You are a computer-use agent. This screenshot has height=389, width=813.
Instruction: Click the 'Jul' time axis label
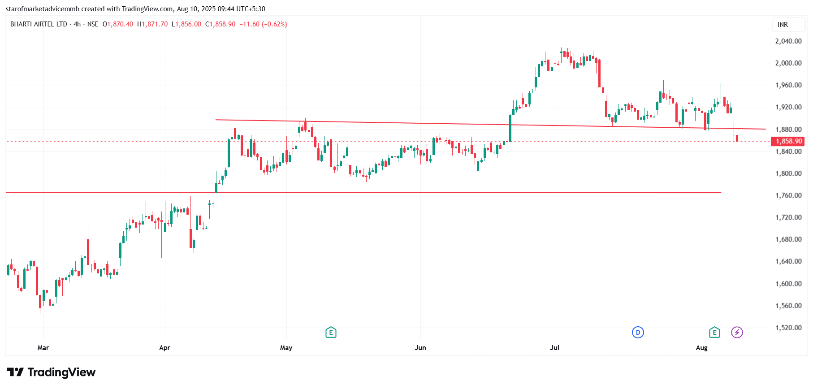(x=554, y=348)
